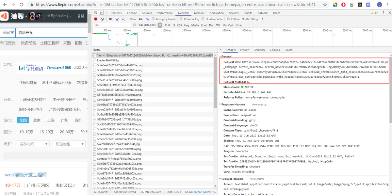Open the colorful lightning extension icon
The width and height of the screenshot is (392, 195).
[335, 5]
